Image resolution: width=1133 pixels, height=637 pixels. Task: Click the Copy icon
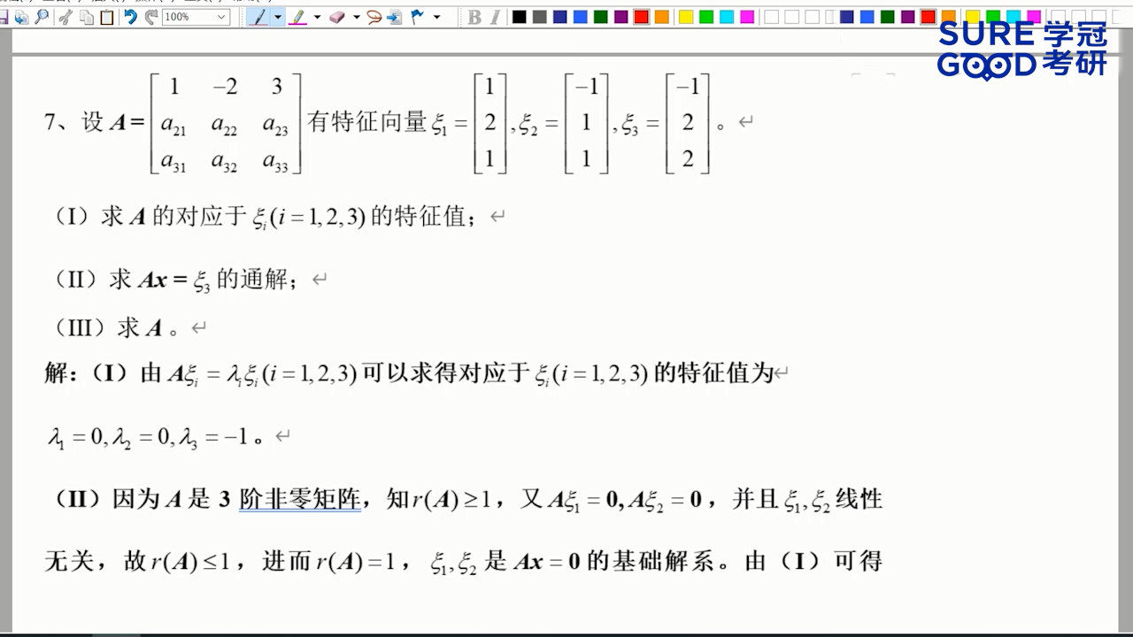(86, 17)
